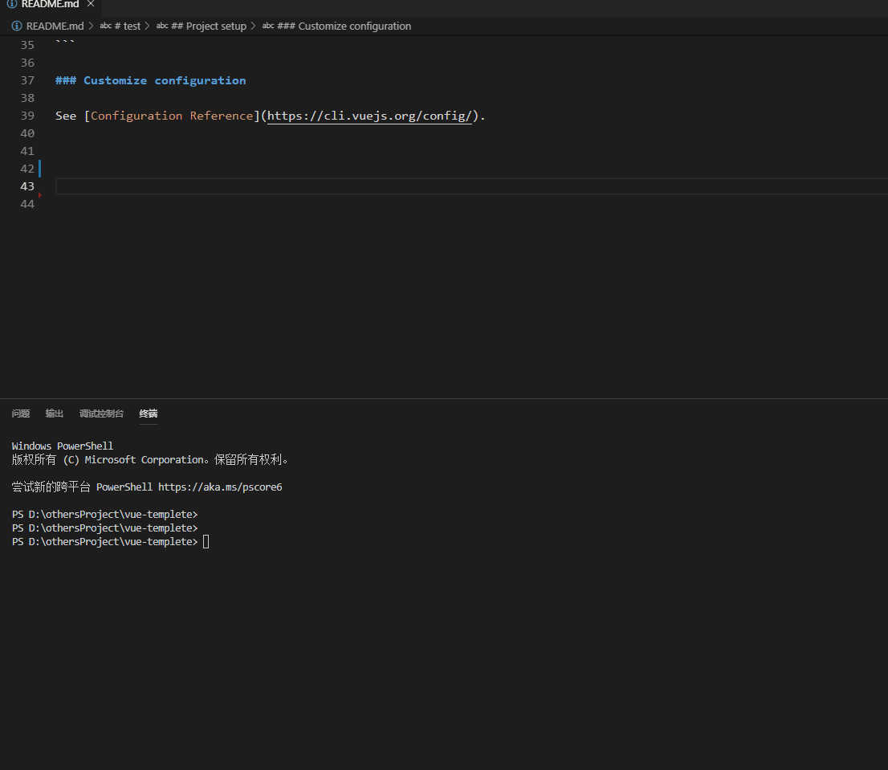Focus the last terminal prompt line
This screenshot has width=888, height=770.
(111, 542)
